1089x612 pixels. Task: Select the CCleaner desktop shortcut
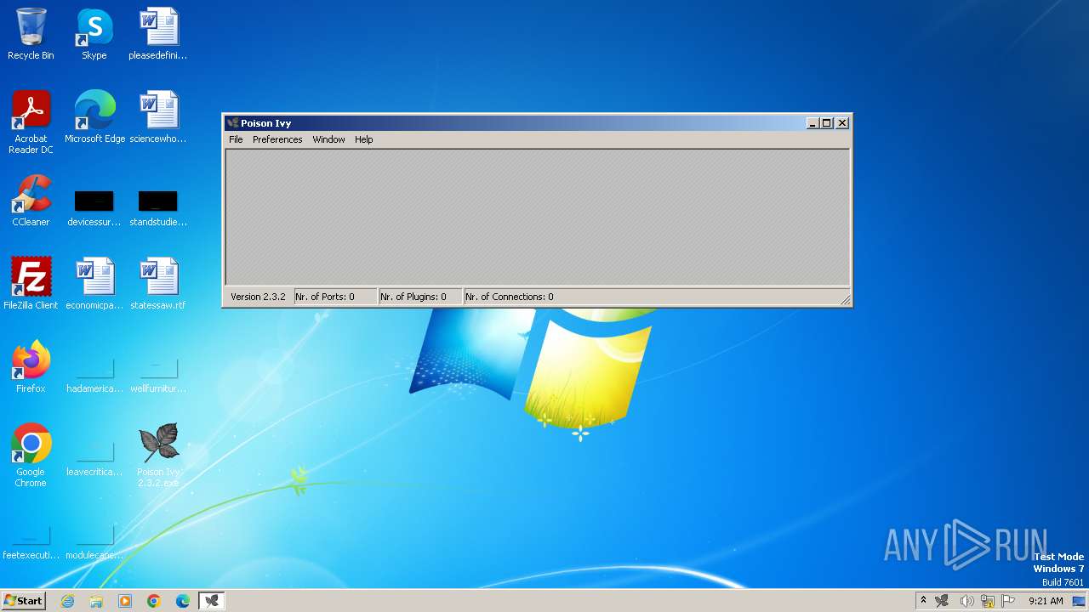[31, 201]
